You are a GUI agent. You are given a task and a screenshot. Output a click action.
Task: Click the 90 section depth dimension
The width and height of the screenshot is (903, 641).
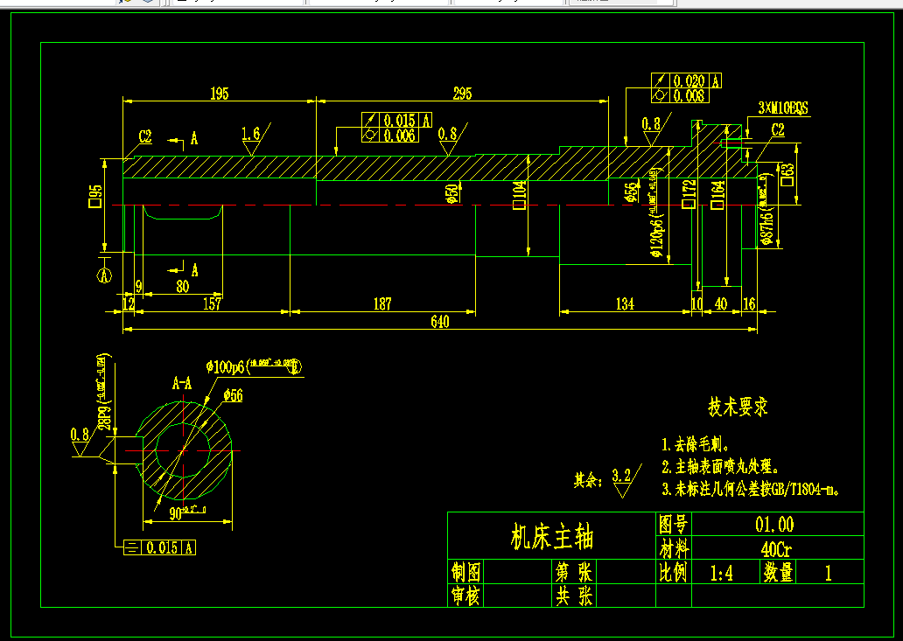tap(188, 512)
